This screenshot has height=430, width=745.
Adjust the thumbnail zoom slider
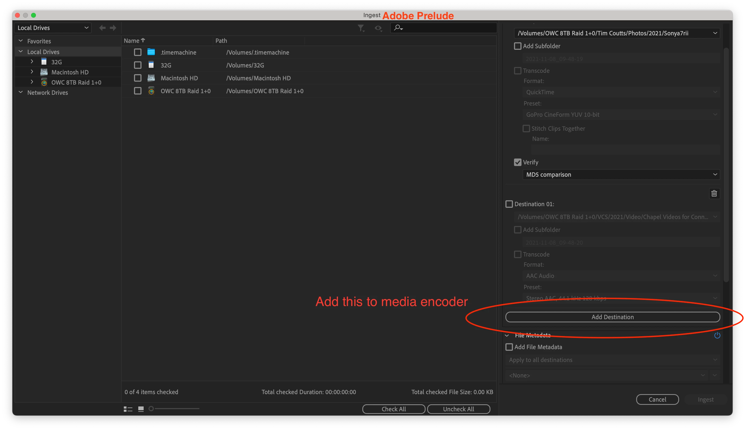click(x=151, y=409)
